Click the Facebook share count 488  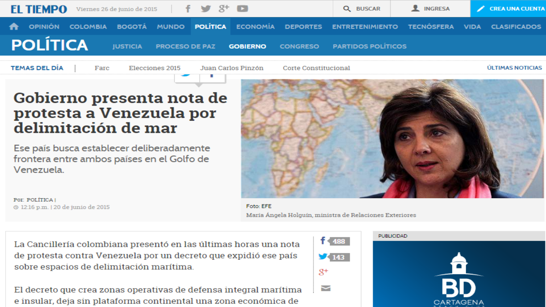point(339,241)
